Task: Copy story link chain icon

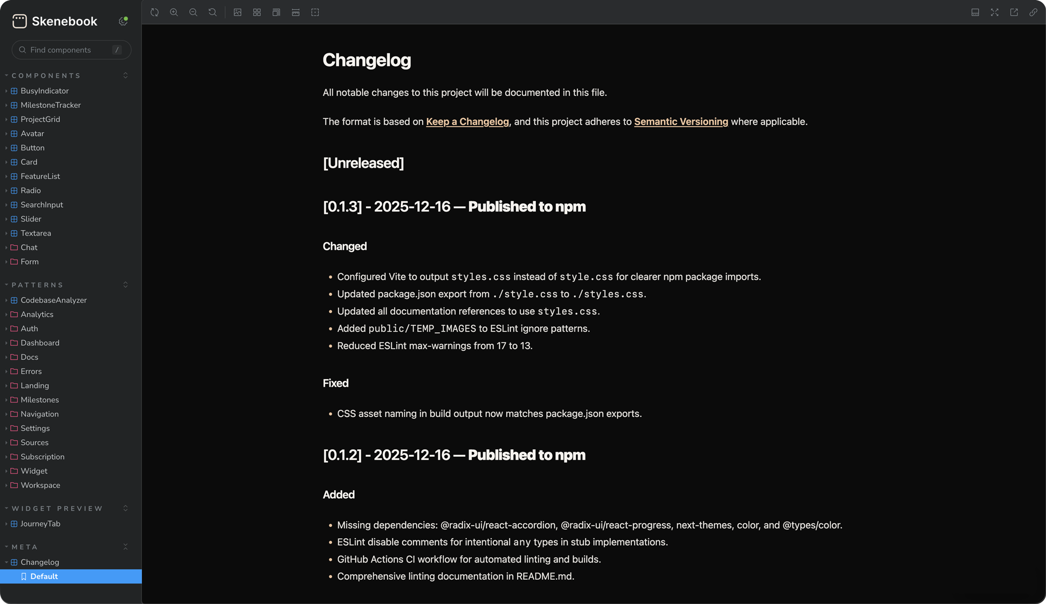Action: [1033, 12]
